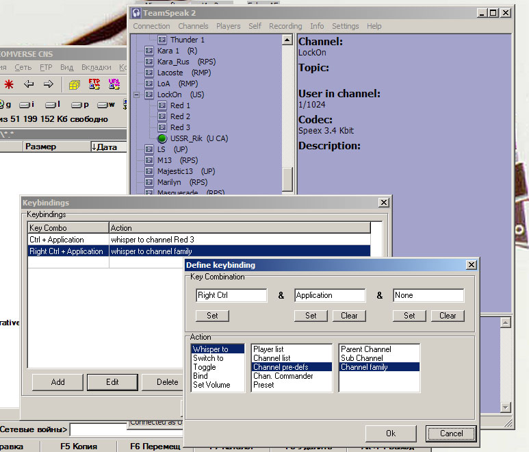Select drive i in file manager
This screenshot has width=529, height=452.
pos(27,105)
